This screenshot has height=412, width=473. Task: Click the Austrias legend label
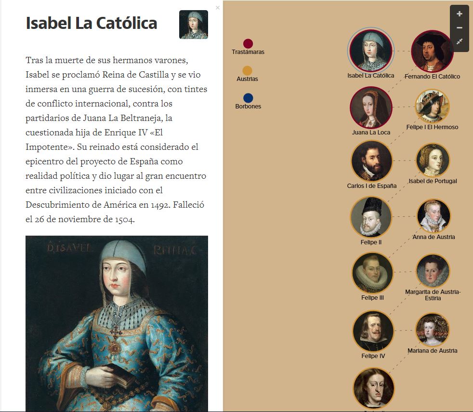(248, 79)
